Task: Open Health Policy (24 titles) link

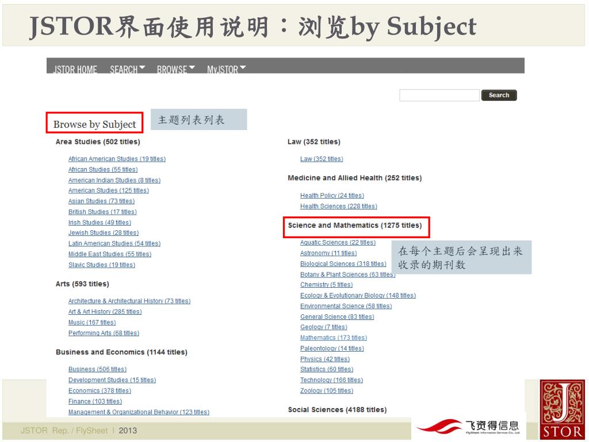Action: pyautogui.click(x=332, y=196)
